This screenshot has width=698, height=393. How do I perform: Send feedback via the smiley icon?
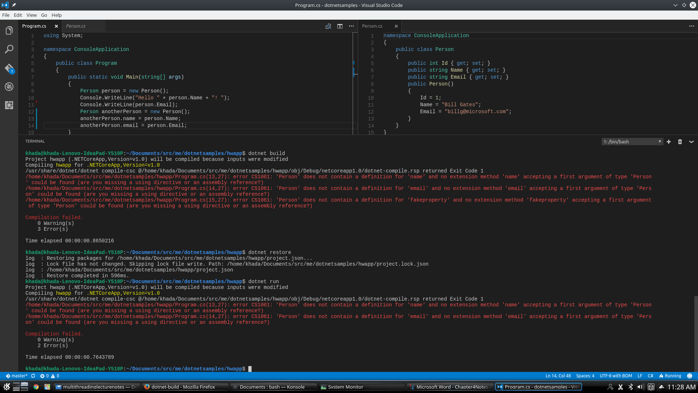(690, 376)
